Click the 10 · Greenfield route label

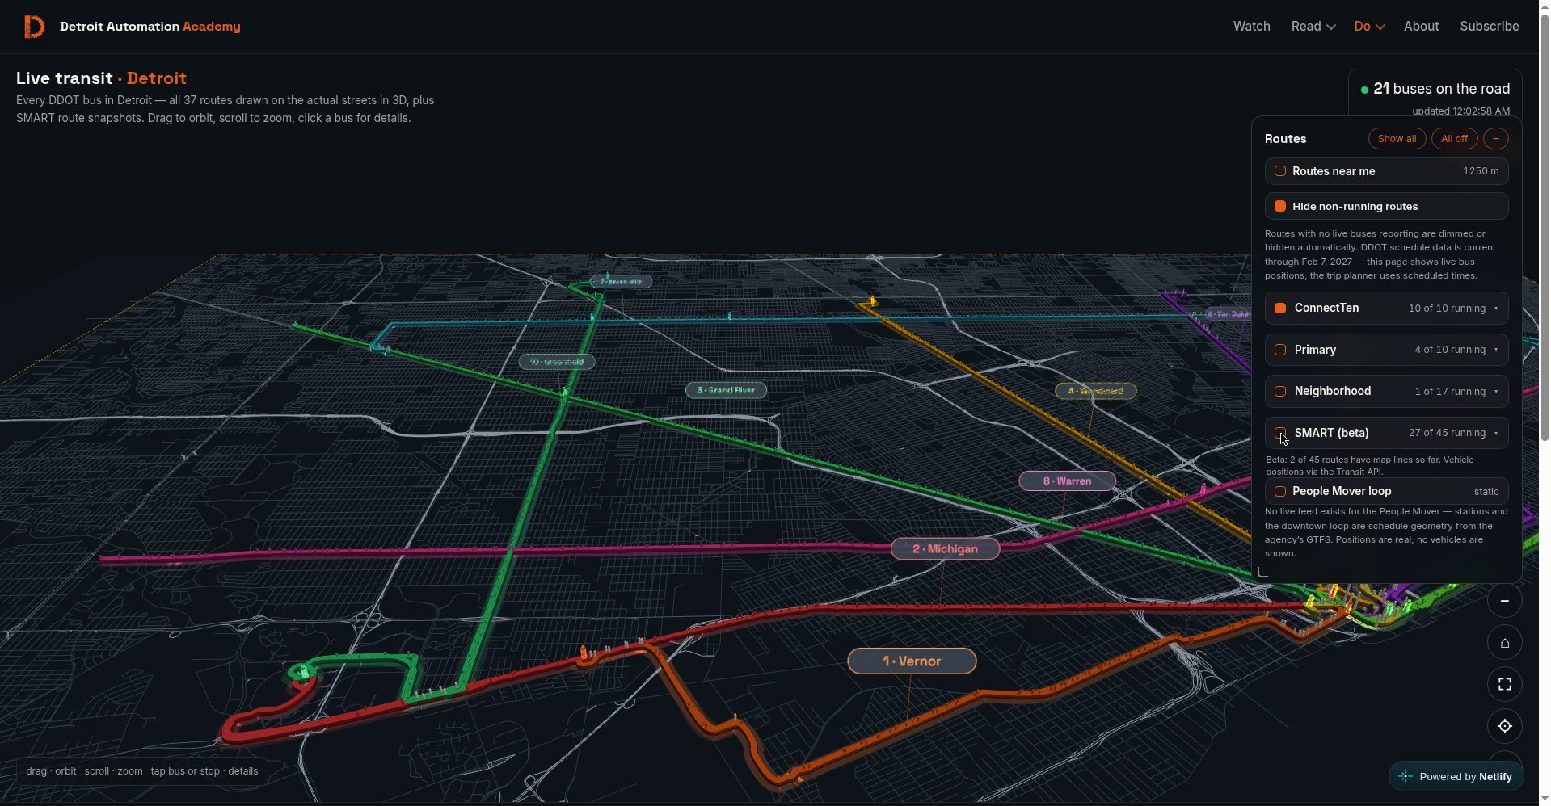tap(557, 362)
